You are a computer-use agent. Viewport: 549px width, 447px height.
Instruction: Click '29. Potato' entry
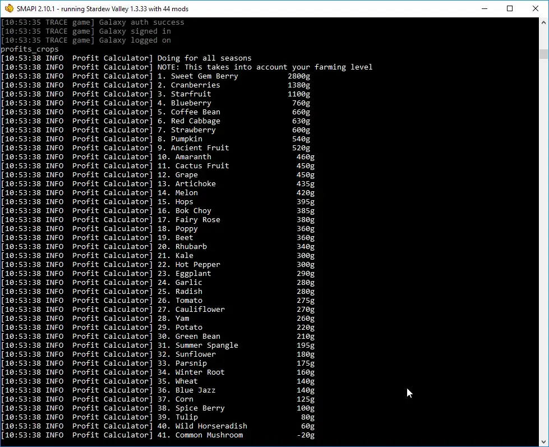(180, 328)
